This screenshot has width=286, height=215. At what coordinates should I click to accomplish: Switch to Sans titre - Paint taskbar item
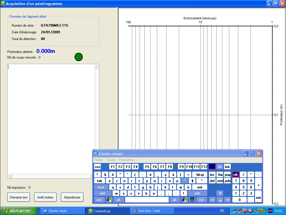click(x=152, y=211)
